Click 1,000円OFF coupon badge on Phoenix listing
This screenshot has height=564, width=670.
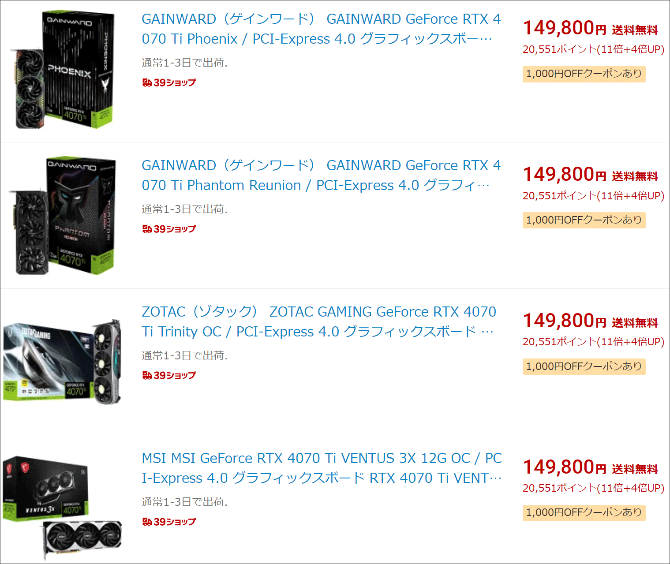click(x=584, y=74)
